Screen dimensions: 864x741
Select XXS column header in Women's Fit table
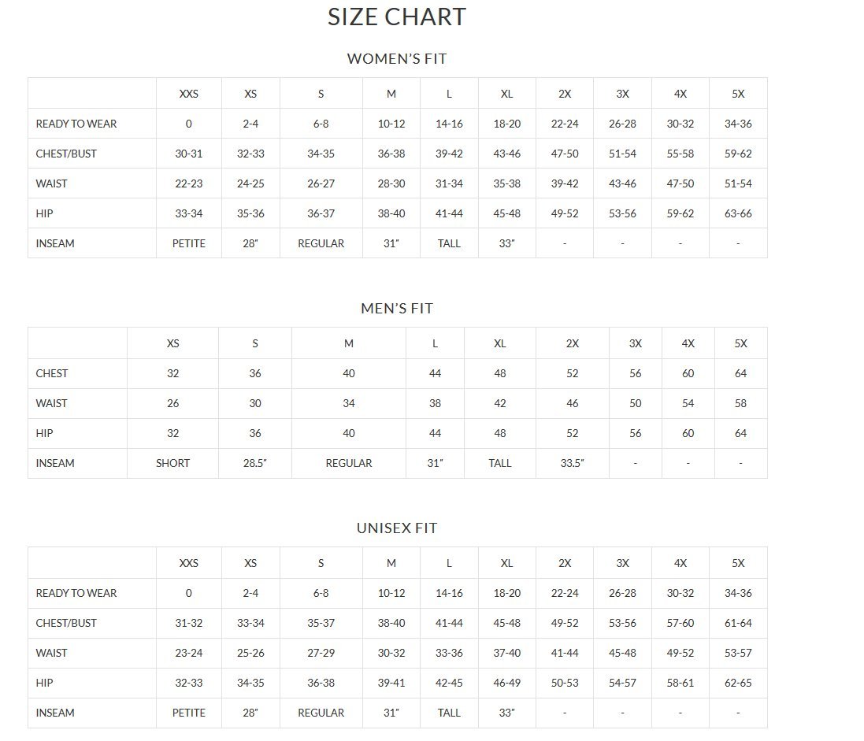(x=189, y=94)
